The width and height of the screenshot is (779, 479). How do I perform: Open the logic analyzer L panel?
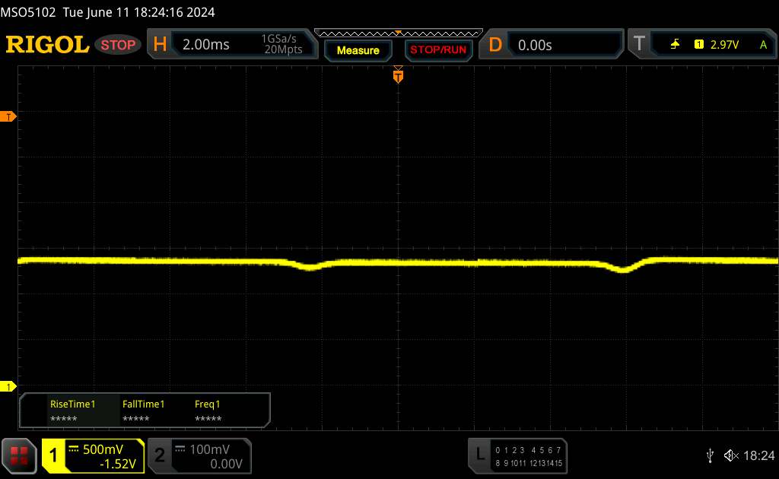coord(480,454)
